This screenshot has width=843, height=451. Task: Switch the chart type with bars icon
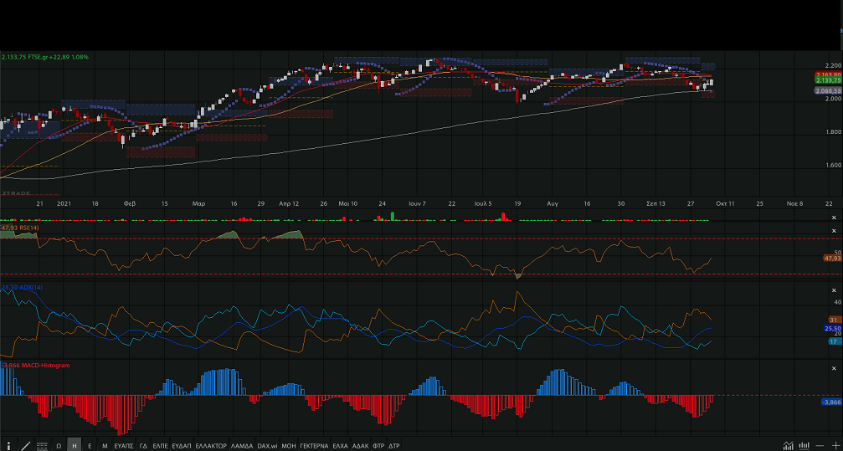pyautogui.click(x=804, y=445)
